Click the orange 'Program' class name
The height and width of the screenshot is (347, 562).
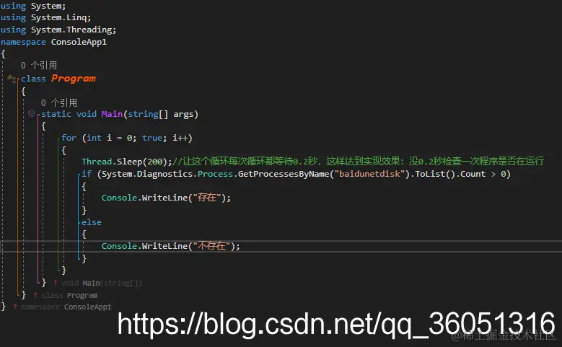coord(74,78)
